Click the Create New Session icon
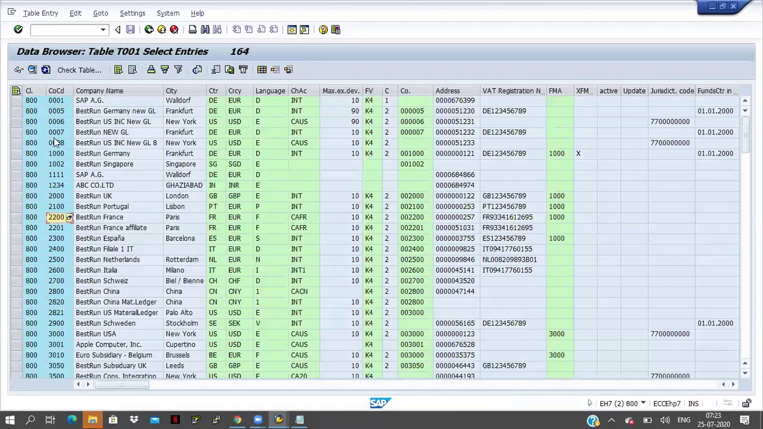This screenshot has width=763, height=429. point(292,30)
